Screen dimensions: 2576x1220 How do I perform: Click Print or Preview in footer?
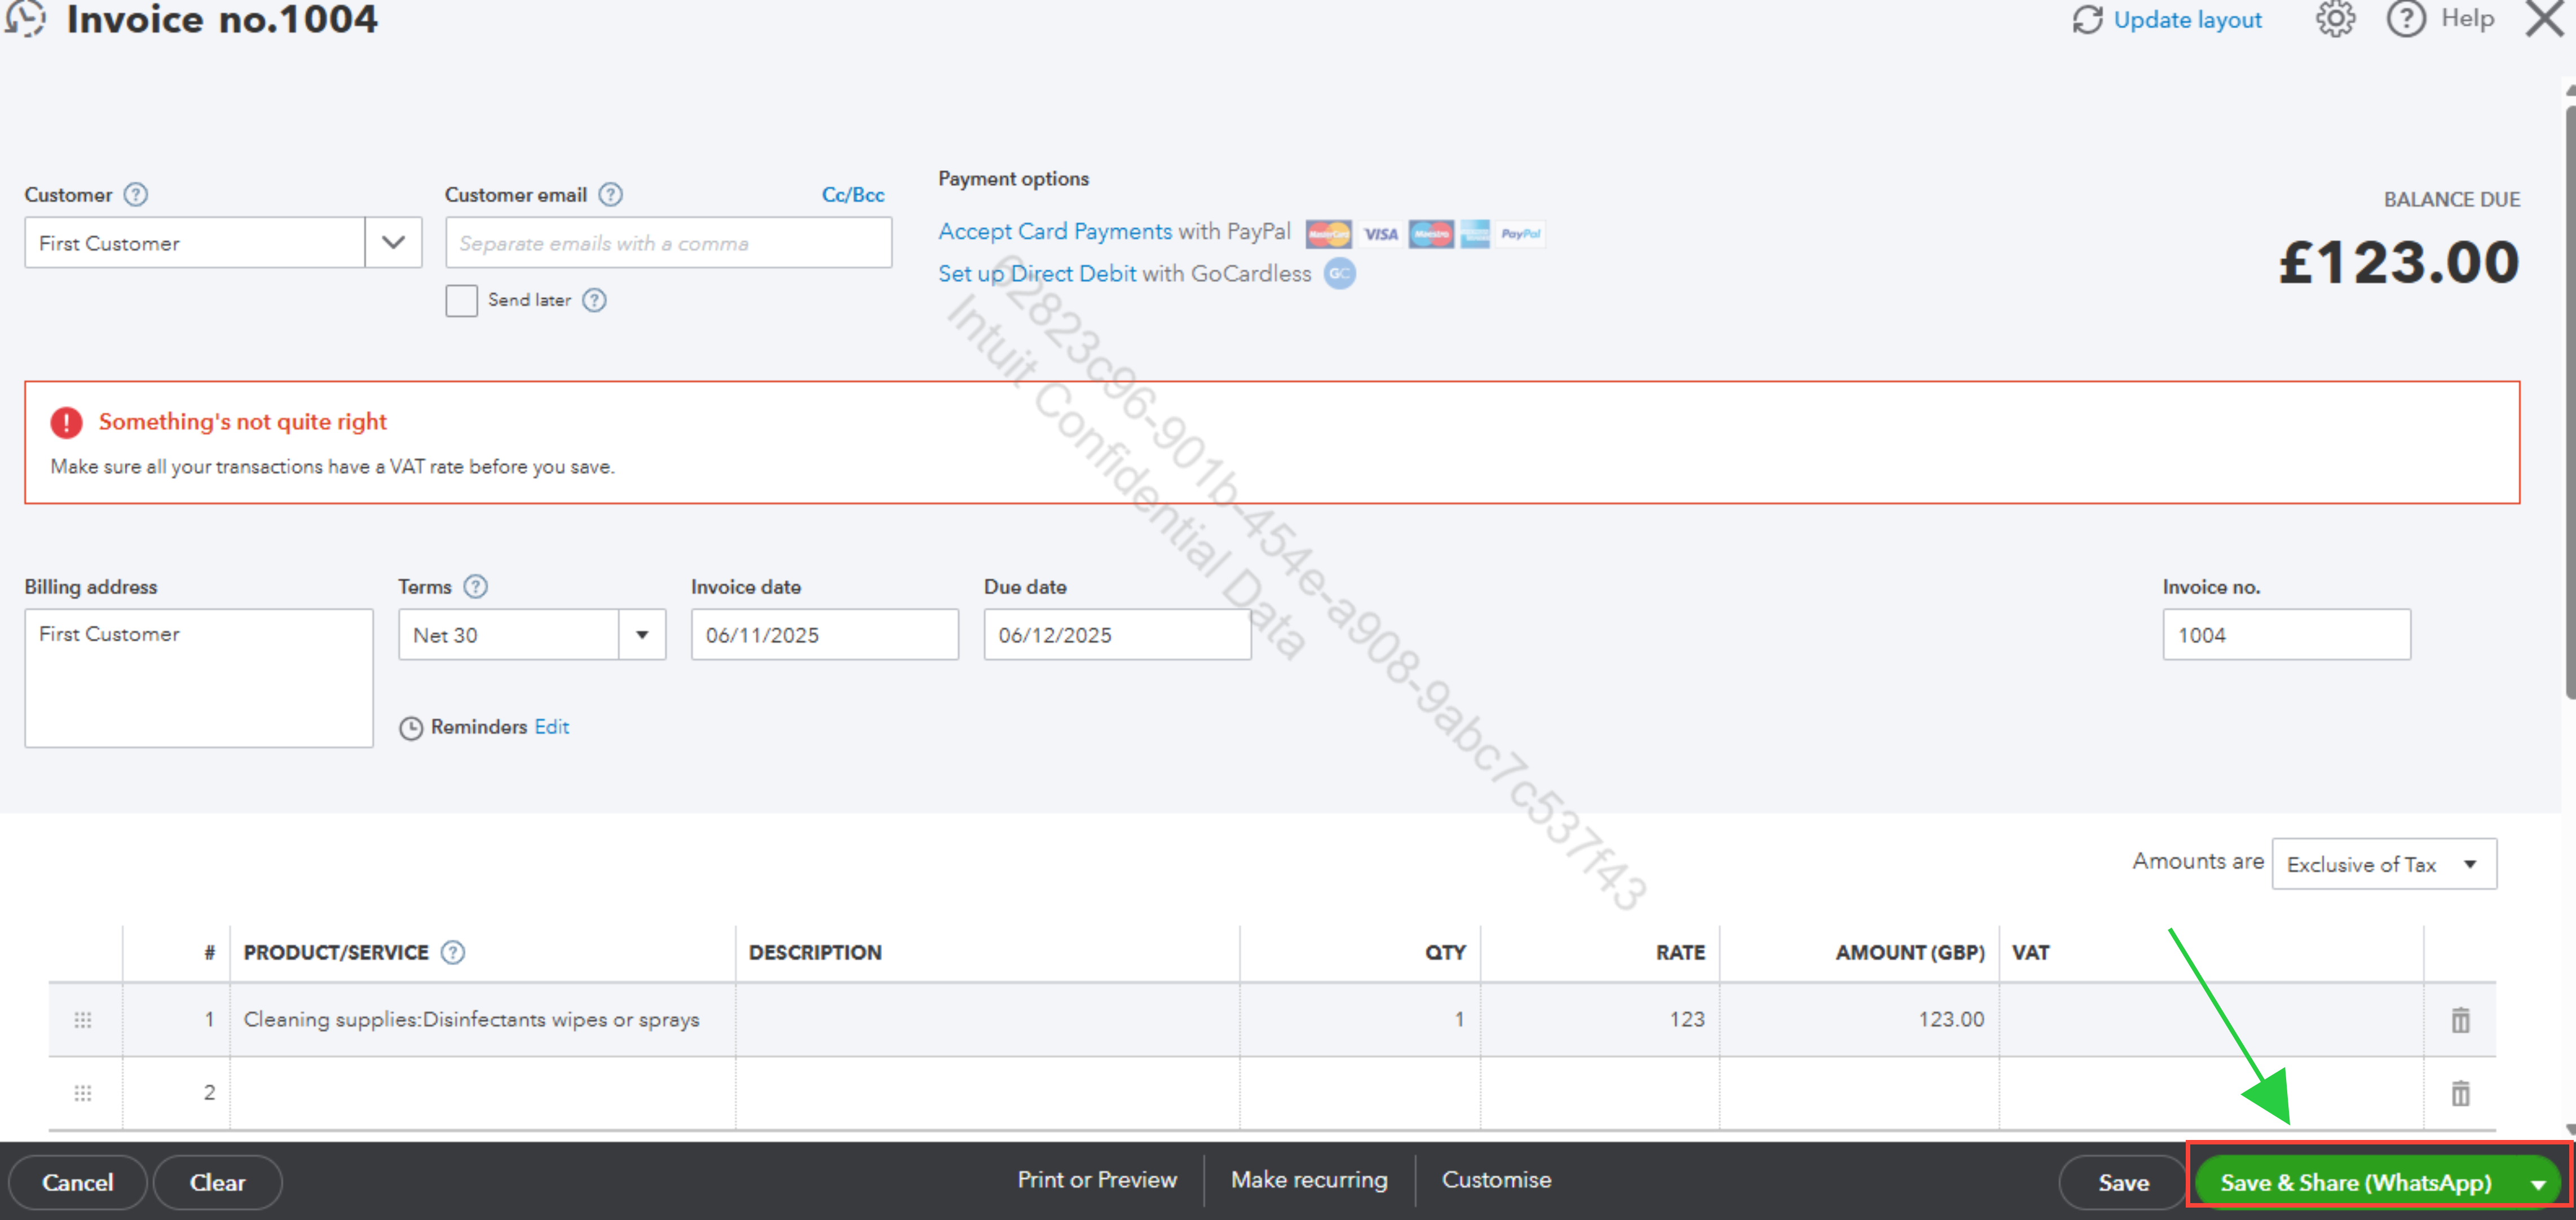pyautogui.click(x=1097, y=1180)
